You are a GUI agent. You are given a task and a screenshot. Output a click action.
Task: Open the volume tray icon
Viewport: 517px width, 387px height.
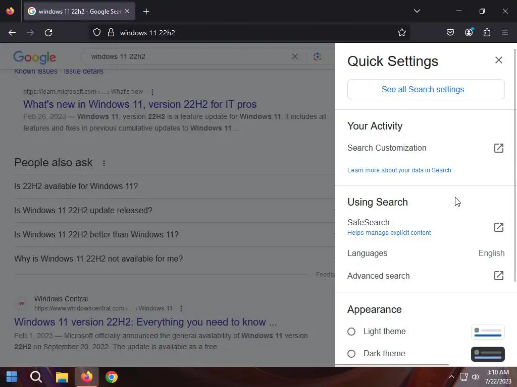click(x=475, y=377)
